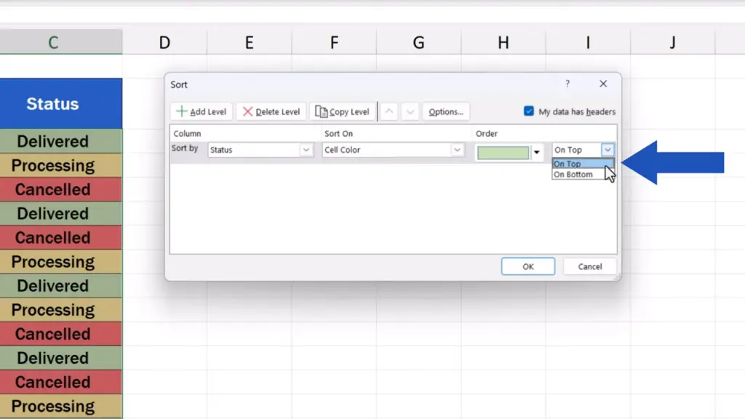Choose On Bottom from the list
Viewport: 745px width, 419px height.
[x=573, y=175]
